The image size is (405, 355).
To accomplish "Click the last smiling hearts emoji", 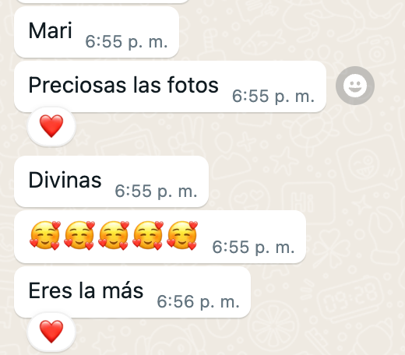I will [x=182, y=235].
